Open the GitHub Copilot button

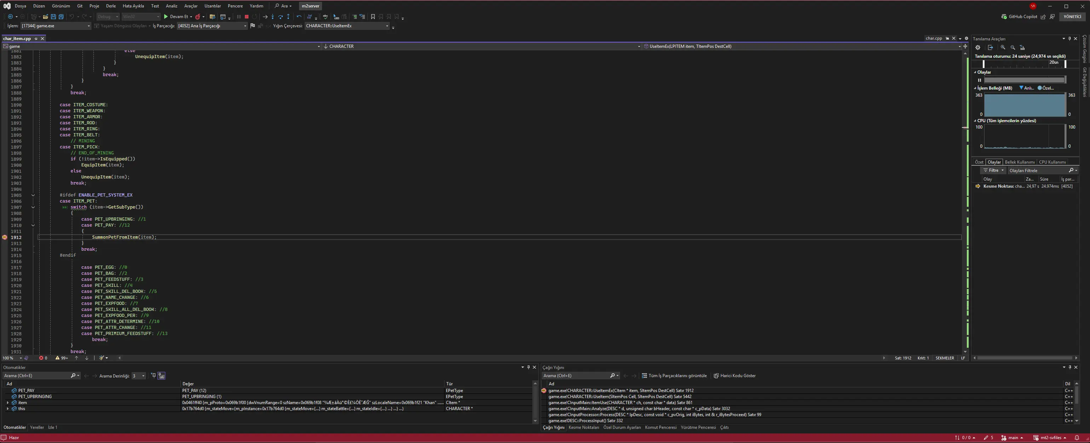point(1019,17)
